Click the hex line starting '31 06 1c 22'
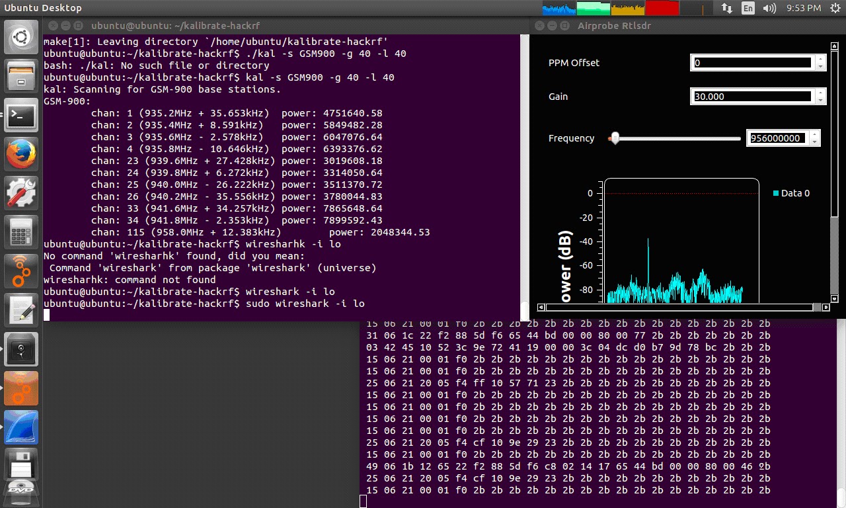 coord(568,335)
